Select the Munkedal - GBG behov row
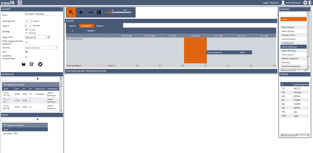The height and width of the screenshot is (153, 313). coord(25,134)
